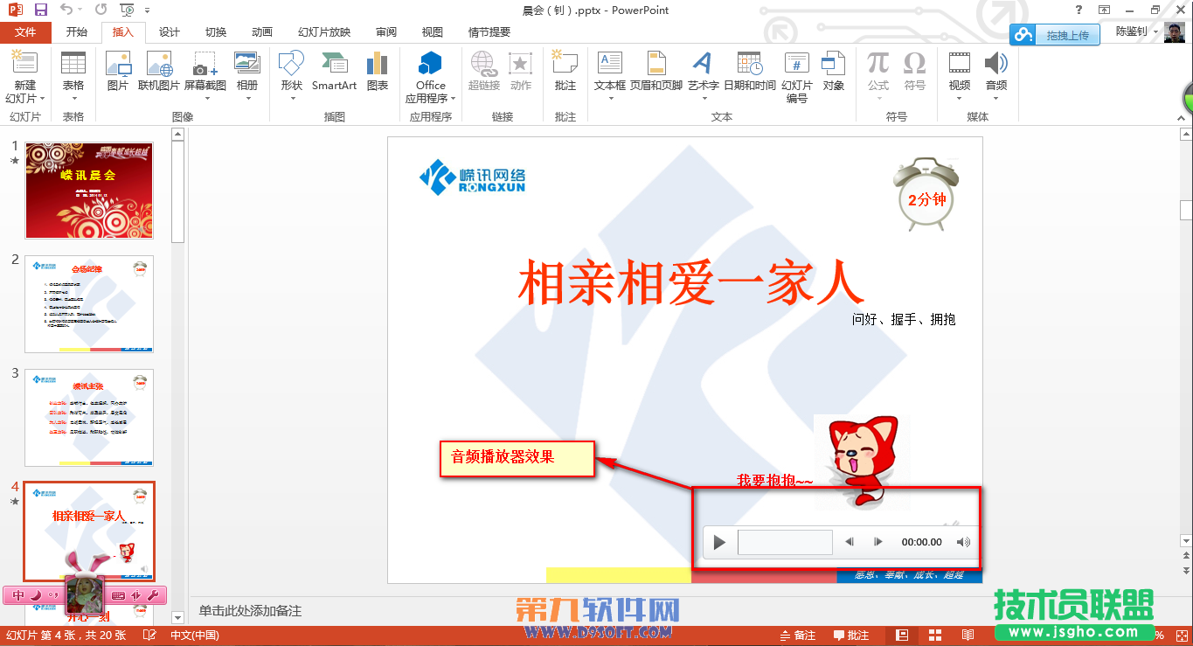Switch to the 设计 ribbon tab
1193x646 pixels.
(x=169, y=31)
